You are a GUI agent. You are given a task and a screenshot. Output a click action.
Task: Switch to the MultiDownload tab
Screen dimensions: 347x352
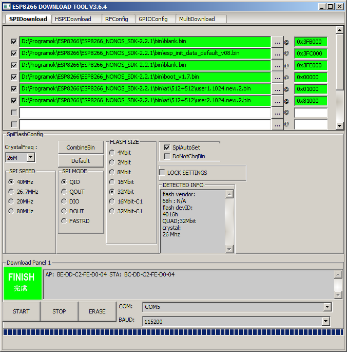(201, 19)
